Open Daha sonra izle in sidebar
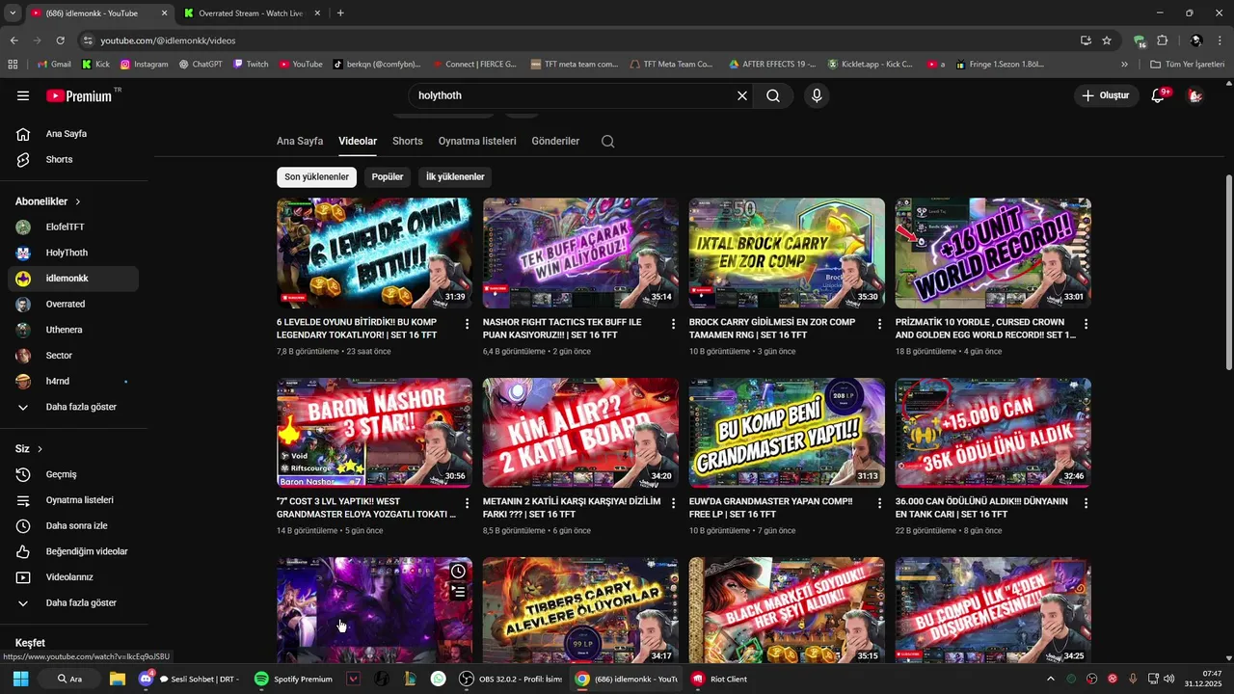This screenshot has width=1234, height=694. pos(73,525)
